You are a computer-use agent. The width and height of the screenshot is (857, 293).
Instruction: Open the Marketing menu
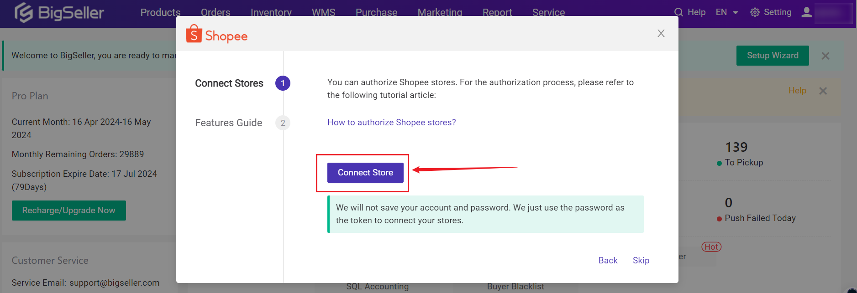click(440, 12)
